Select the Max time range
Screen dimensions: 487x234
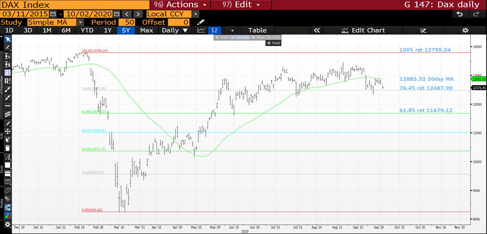147,30
